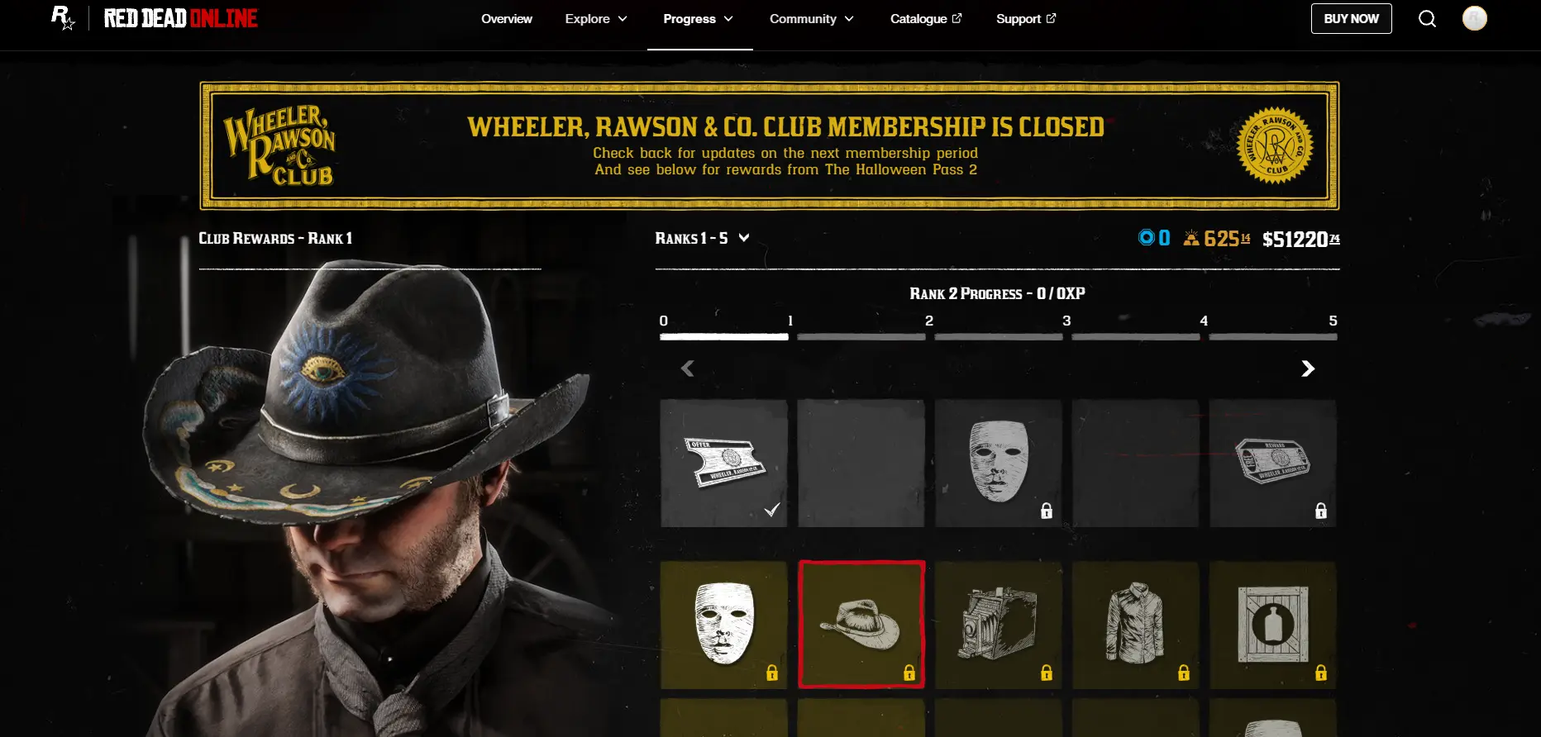
Task: Go to the Overview tab
Action: coord(507,19)
